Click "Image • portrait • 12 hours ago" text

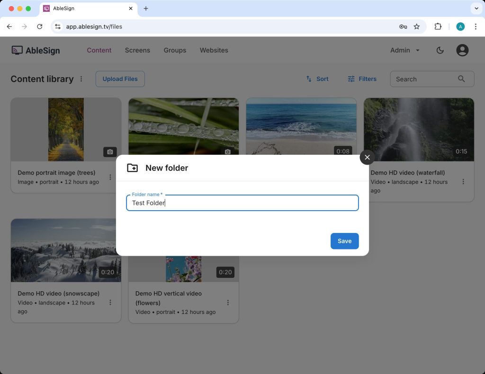(x=58, y=182)
